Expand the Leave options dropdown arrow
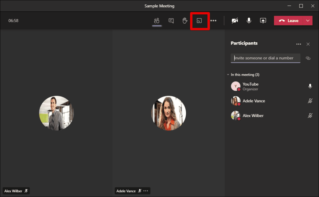This screenshot has width=319, height=197. [308, 21]
